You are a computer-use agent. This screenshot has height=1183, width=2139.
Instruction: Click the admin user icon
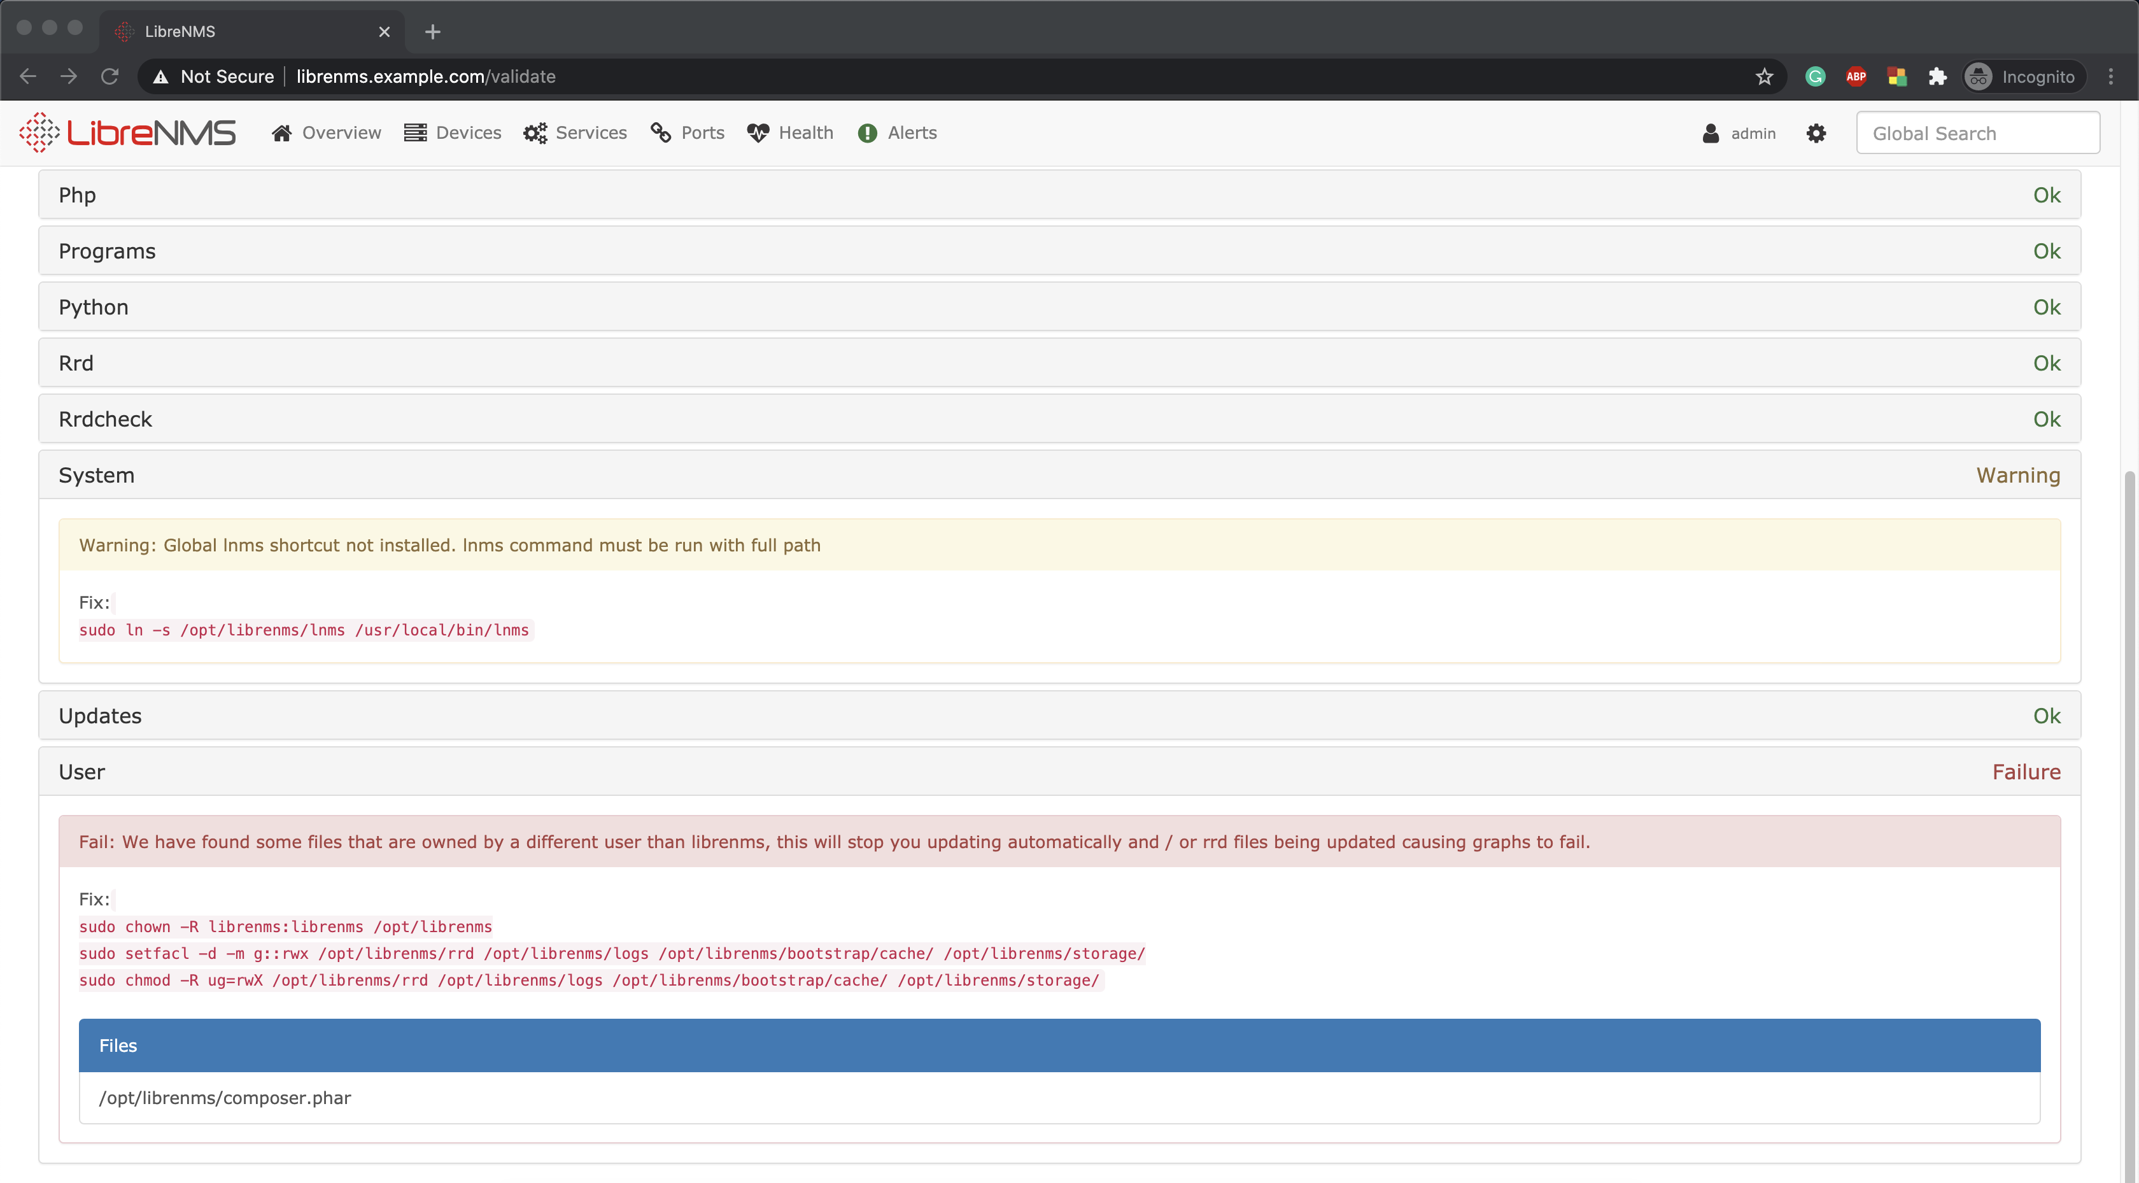pyautogui.click(x=1711, y=133)
